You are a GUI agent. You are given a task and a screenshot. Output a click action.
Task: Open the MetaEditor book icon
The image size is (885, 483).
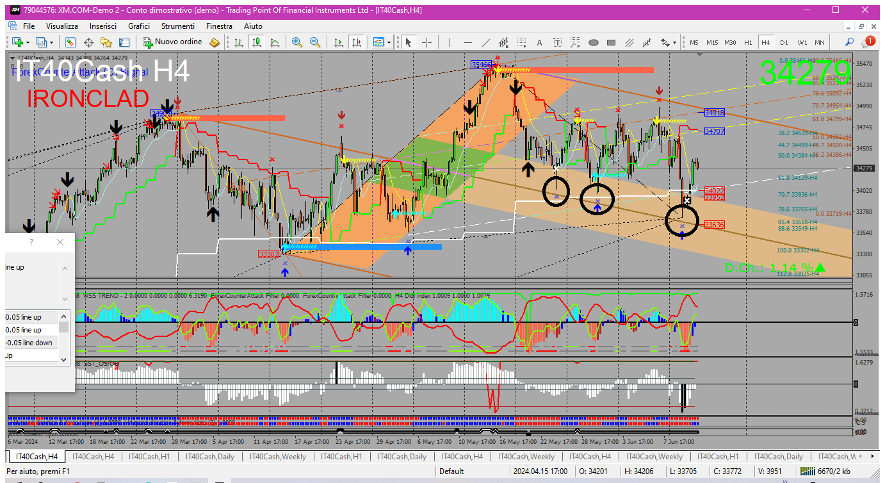[x=215, y=42]
